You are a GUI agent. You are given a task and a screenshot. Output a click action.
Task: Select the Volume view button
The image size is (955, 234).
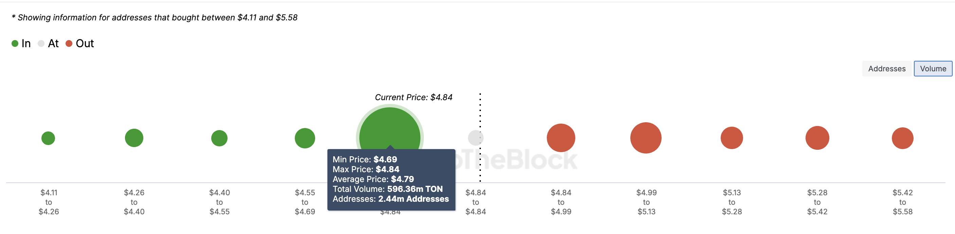coord(933,69)
